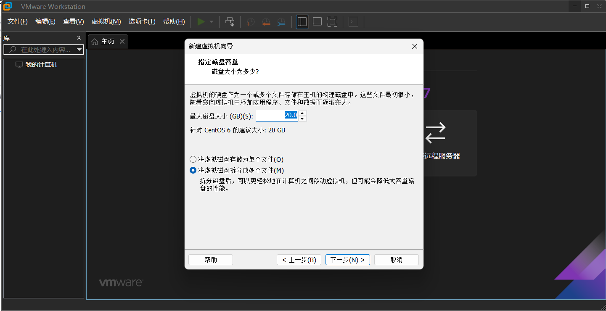The height and width of the screenshot is (311, 606).
Task: Open the 帮助(H) menu
Action: [x=174, y=21]
